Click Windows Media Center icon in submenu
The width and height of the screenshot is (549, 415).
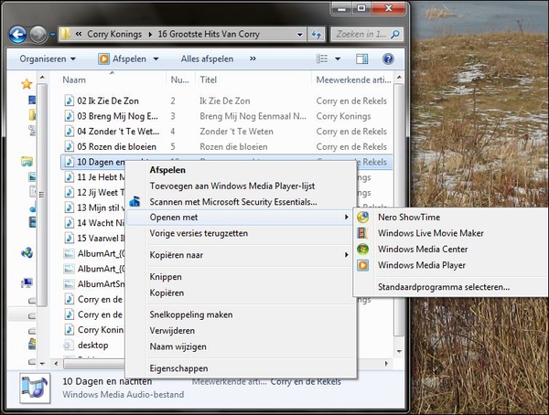point(362,250)
